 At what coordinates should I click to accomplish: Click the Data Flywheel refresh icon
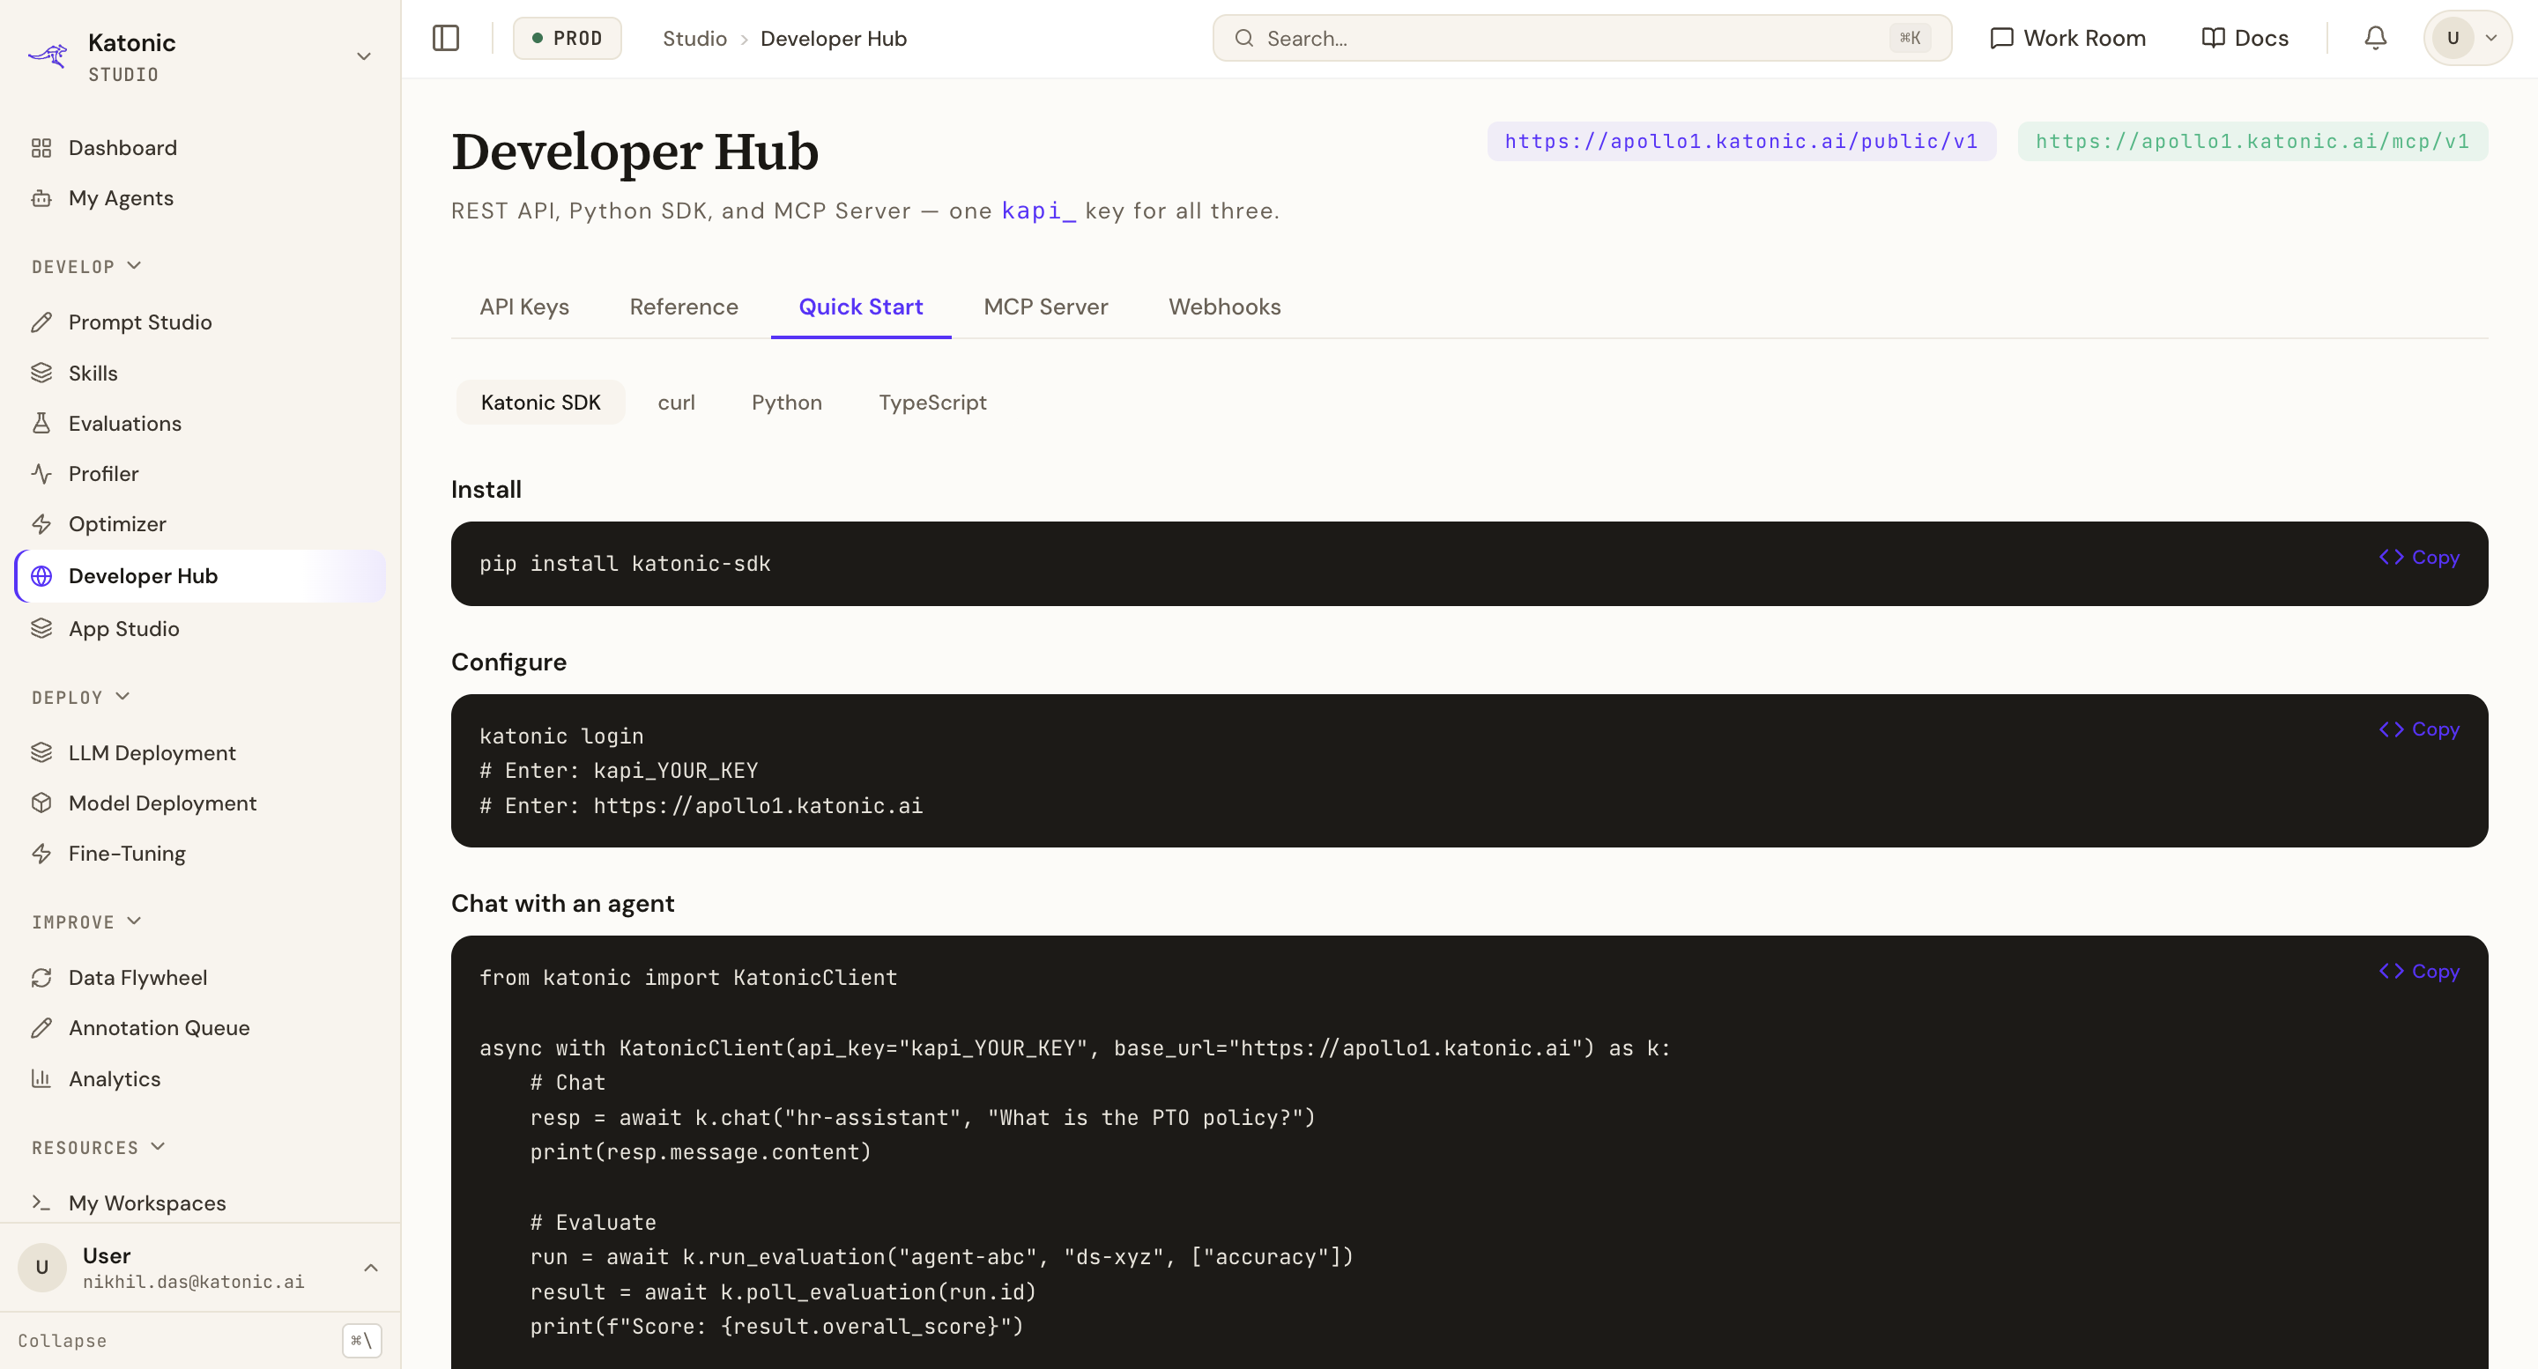(41, 977)
